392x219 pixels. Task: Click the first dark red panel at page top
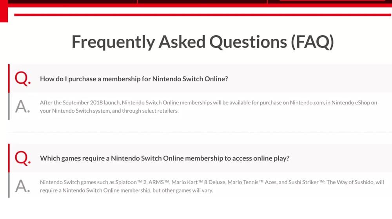click(73, 2)
